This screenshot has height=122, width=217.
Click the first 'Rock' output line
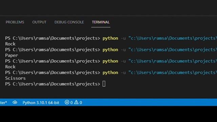(10, 44)
